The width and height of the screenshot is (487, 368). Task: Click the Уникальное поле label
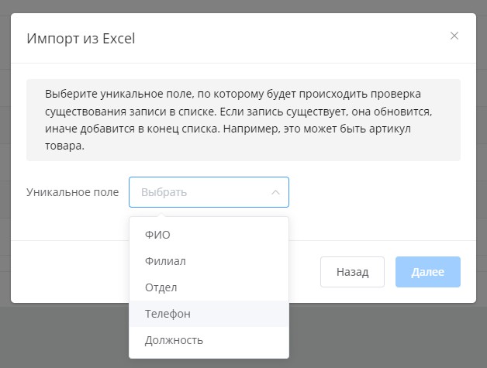(x=72, y=192)
